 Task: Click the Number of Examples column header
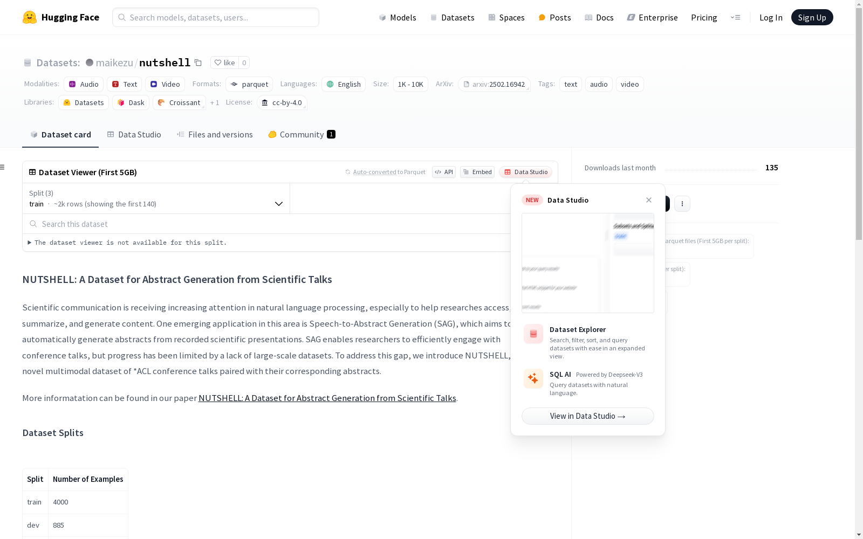click(88, 479)
